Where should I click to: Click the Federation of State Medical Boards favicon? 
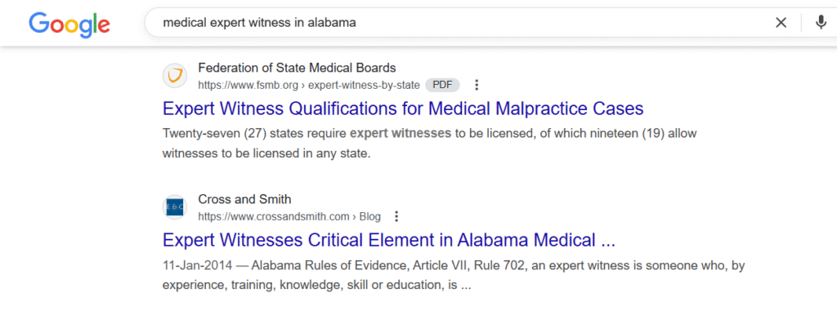(175, 76)
